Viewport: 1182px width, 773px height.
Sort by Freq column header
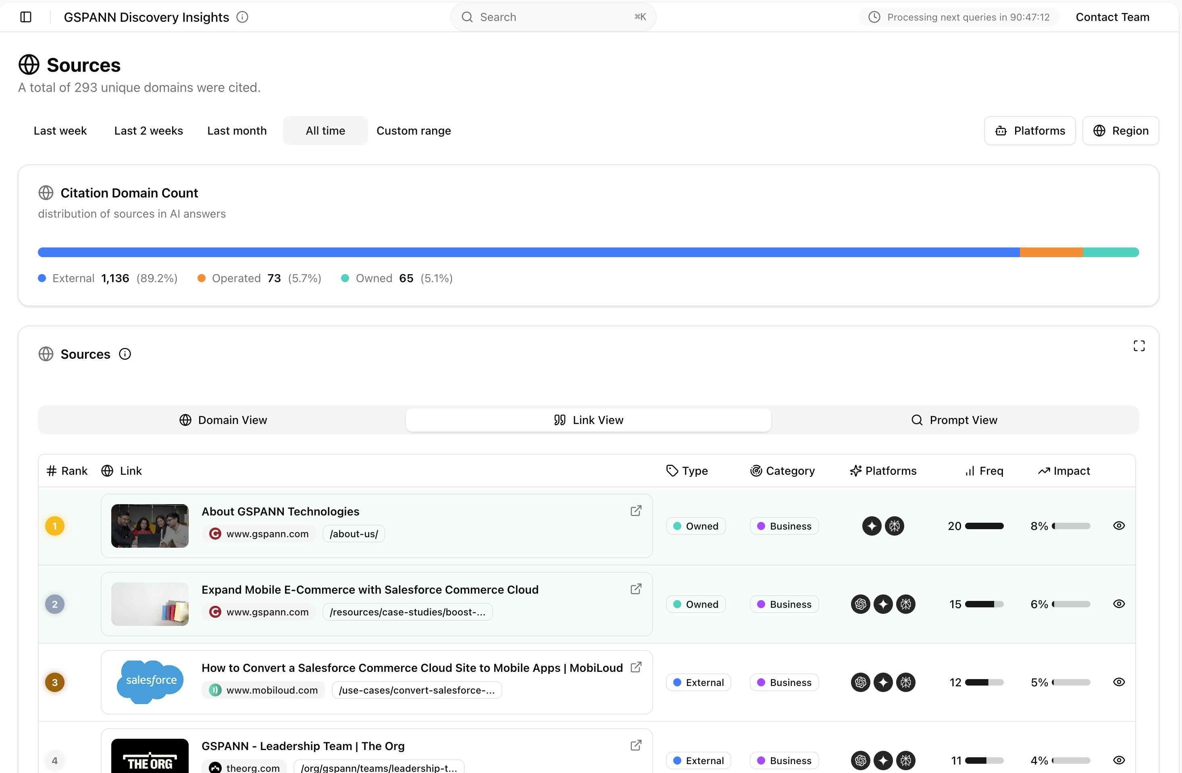coord(984,471)
